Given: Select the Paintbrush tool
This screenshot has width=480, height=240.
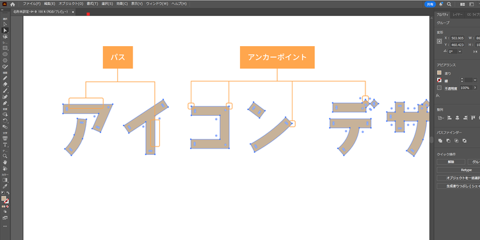Looking at the screenshot, I should point(5,91).
